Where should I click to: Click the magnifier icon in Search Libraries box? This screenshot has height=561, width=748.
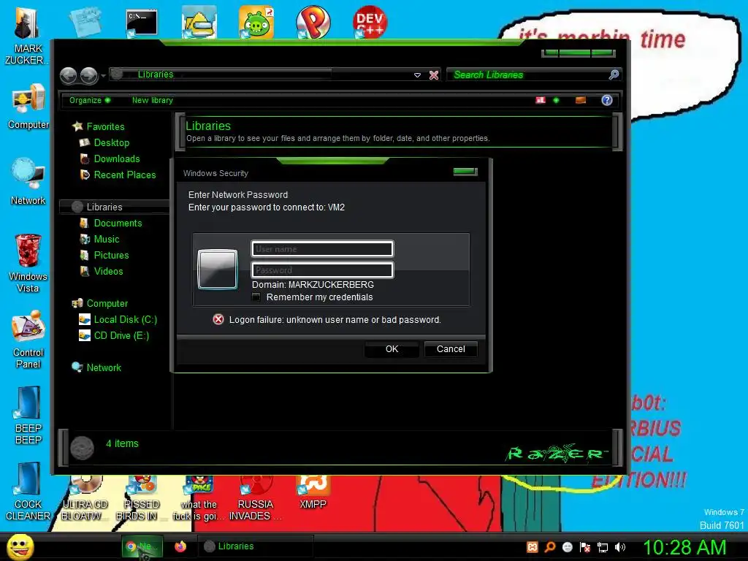point(614,75)
